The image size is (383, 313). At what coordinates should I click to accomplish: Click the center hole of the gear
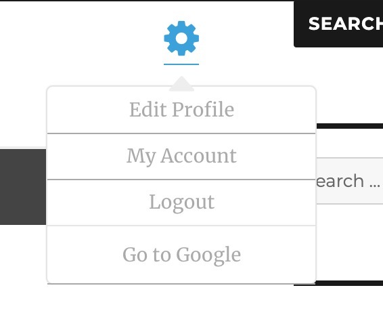coord(181,39)
